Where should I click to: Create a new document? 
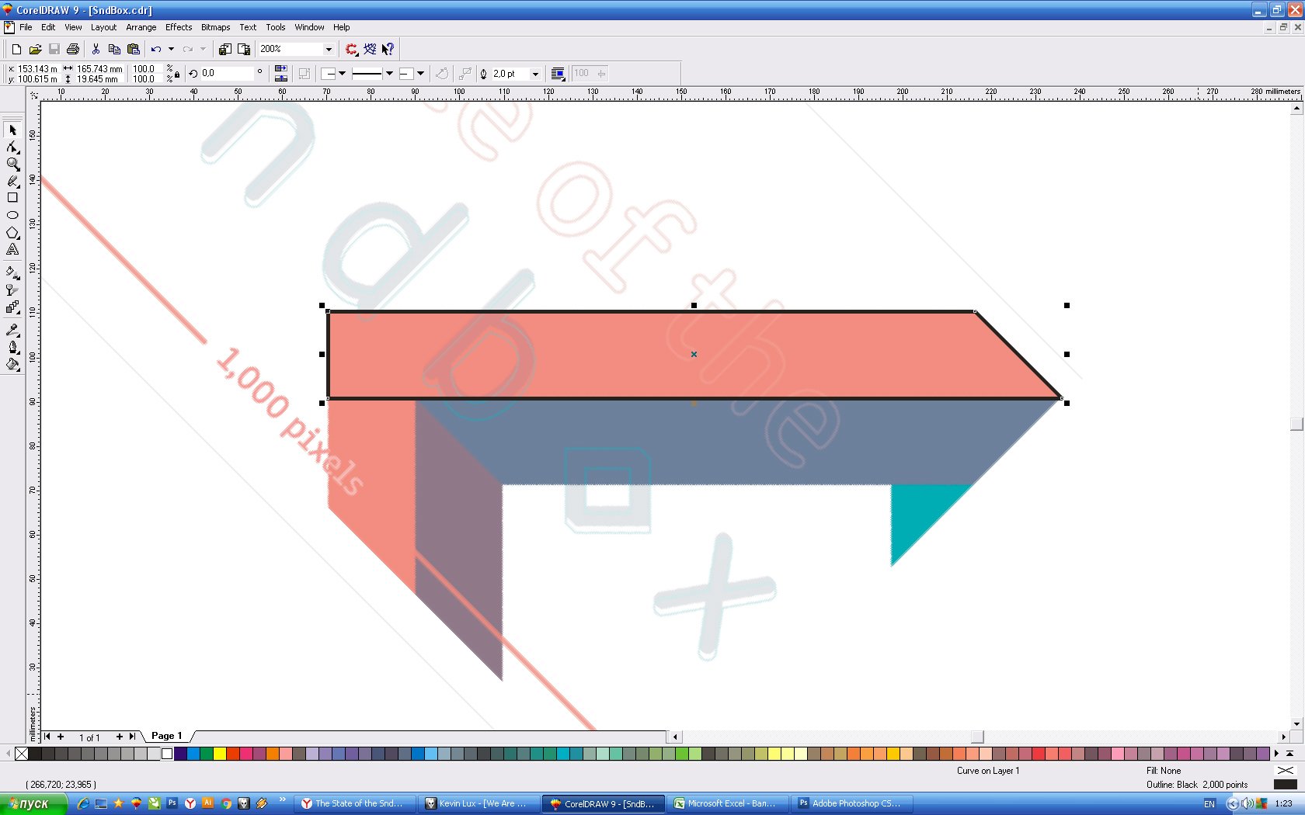[16, 49]
